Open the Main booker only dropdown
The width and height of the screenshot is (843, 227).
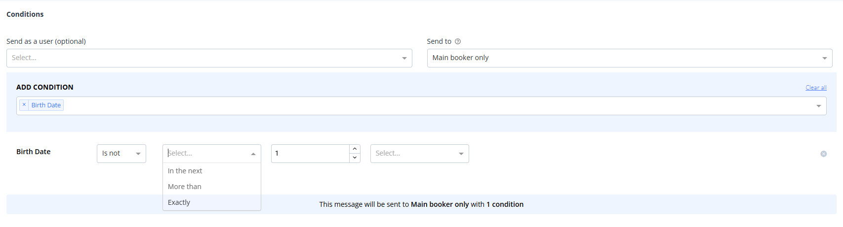tap(630, 58)
